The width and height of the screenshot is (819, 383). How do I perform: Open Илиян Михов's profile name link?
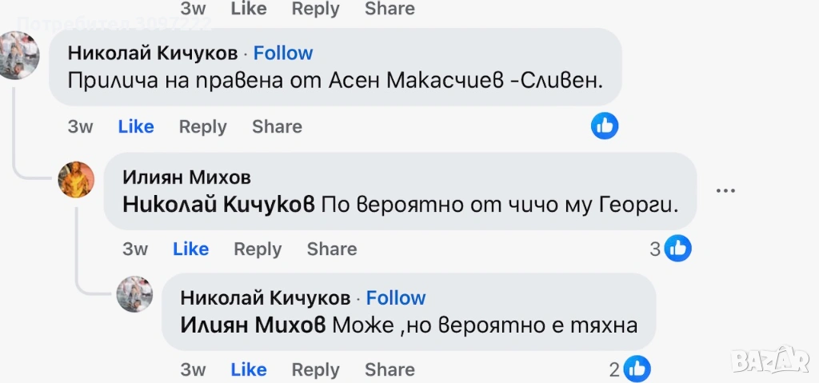click(x=186, y=177)
